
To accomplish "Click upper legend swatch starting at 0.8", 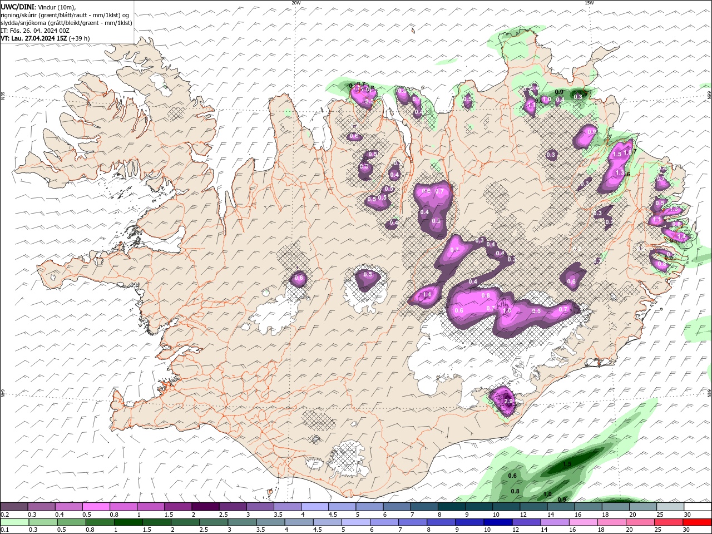I will [123, 507].
